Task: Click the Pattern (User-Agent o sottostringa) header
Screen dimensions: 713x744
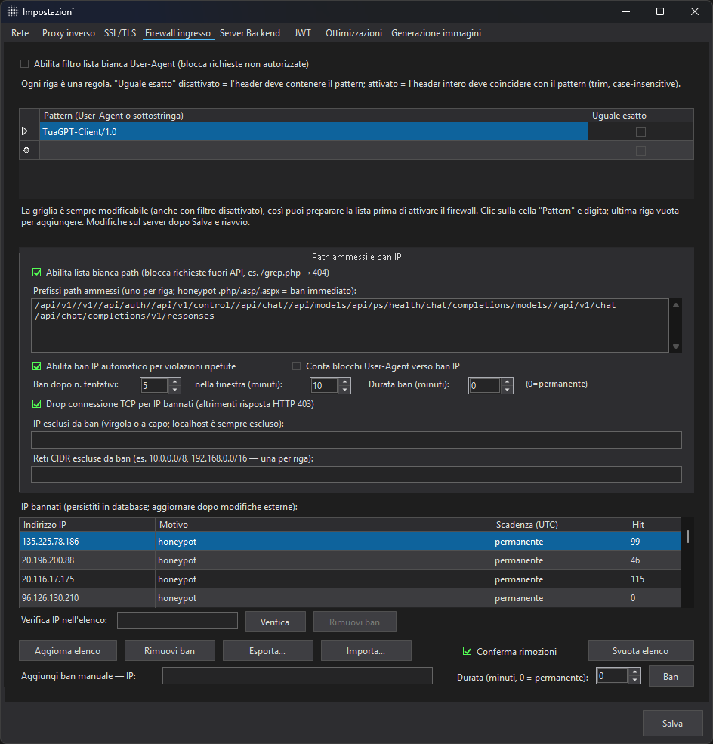Action: [313, 116]
